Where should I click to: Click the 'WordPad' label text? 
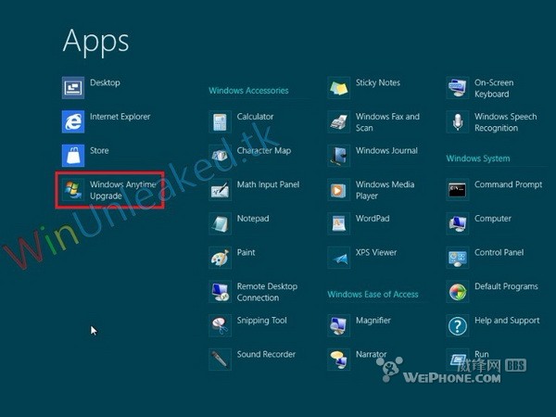pos(373,219)
